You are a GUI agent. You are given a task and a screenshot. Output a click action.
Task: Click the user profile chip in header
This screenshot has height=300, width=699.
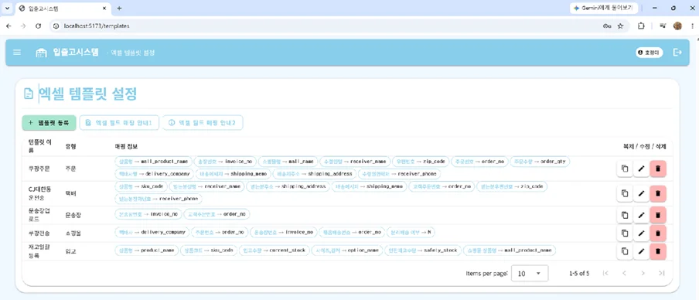[649, 53]
